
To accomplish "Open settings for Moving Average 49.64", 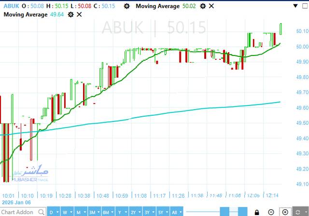I will point(71,14).
